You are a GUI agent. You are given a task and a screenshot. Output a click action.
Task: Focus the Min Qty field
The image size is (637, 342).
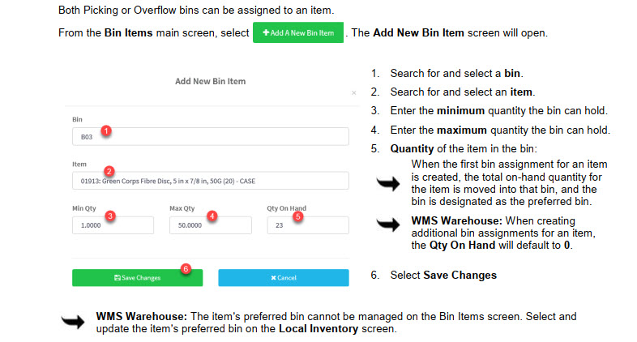tap(113, 226)
